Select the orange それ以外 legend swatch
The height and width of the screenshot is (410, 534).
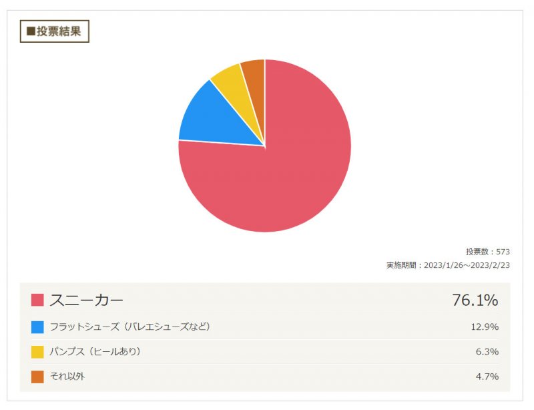pos(37,377)
